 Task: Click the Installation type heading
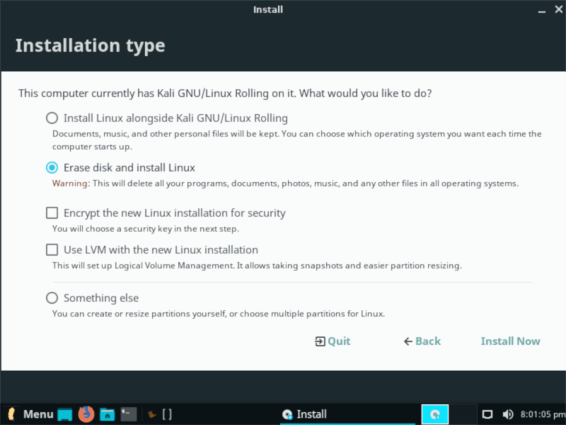point(90,46)
